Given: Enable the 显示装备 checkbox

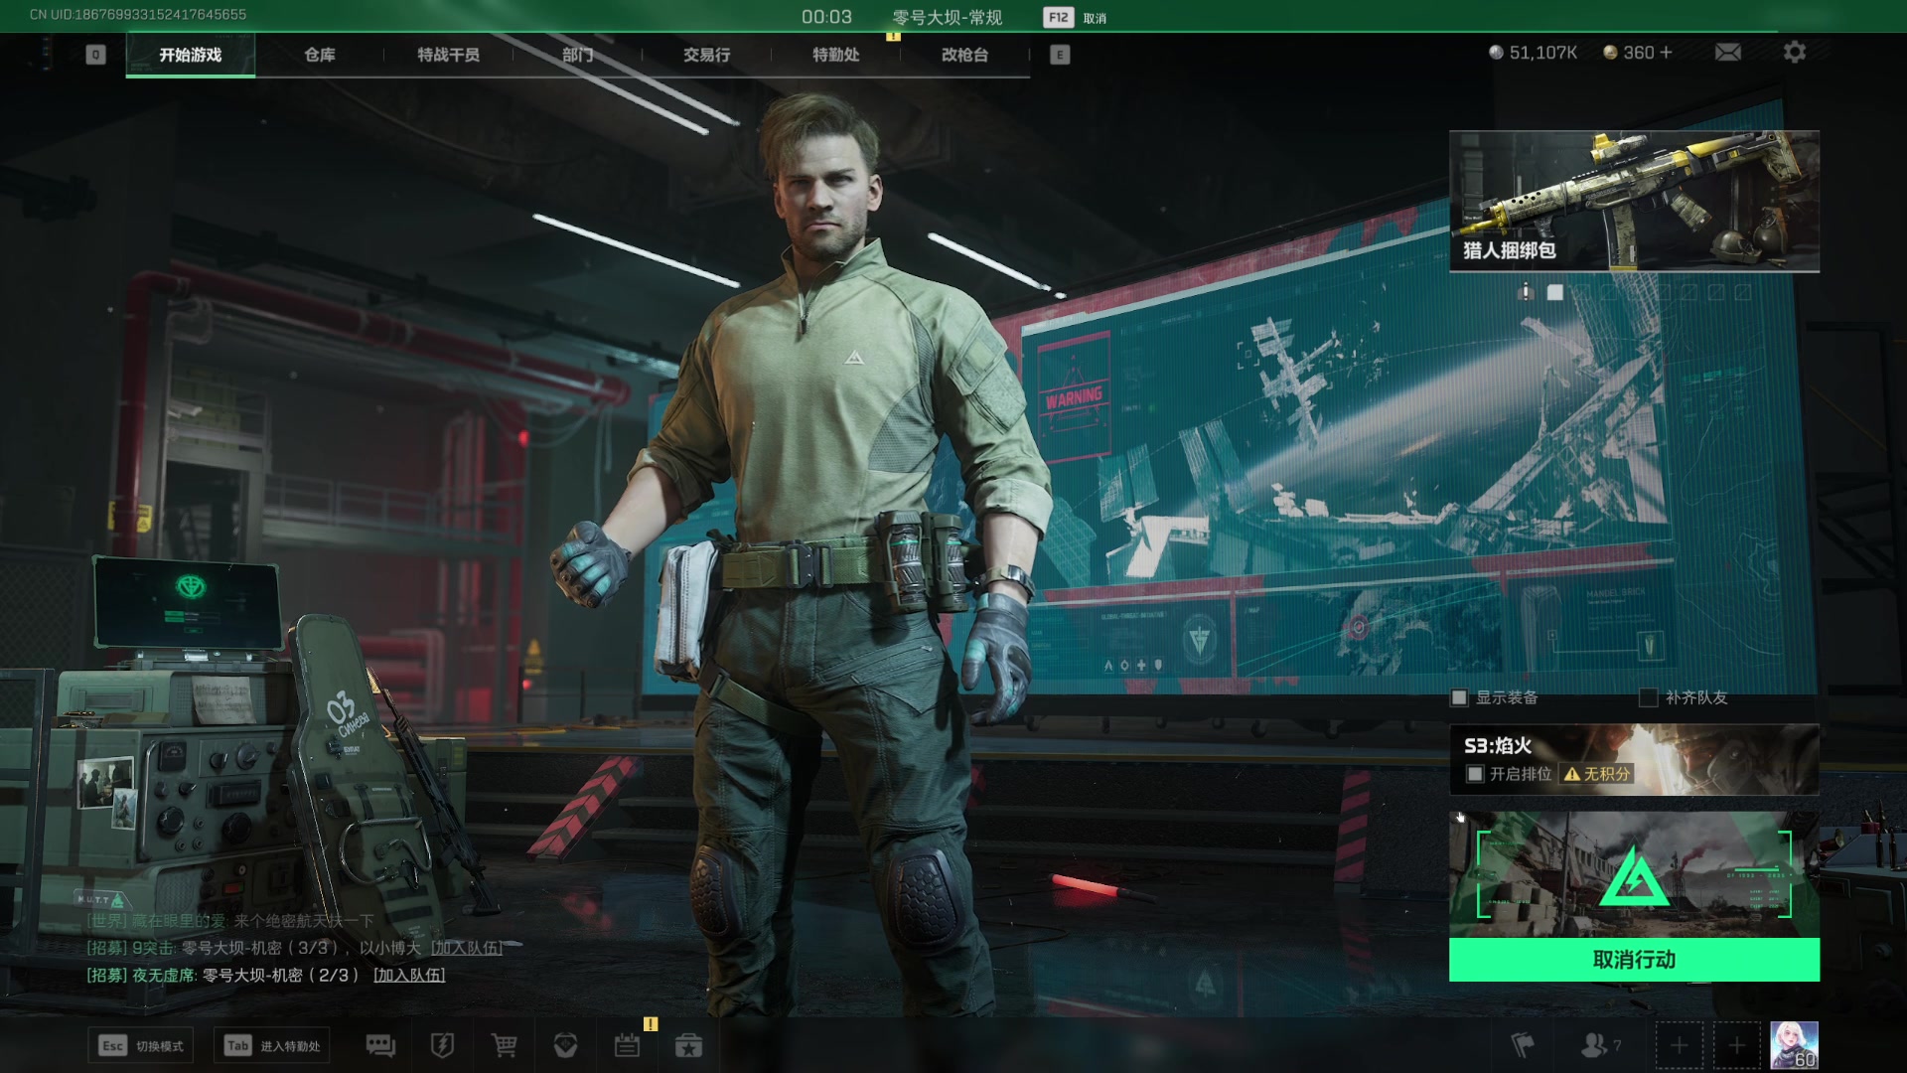Looking at the screenshot, I should [x=1459, y=697].
